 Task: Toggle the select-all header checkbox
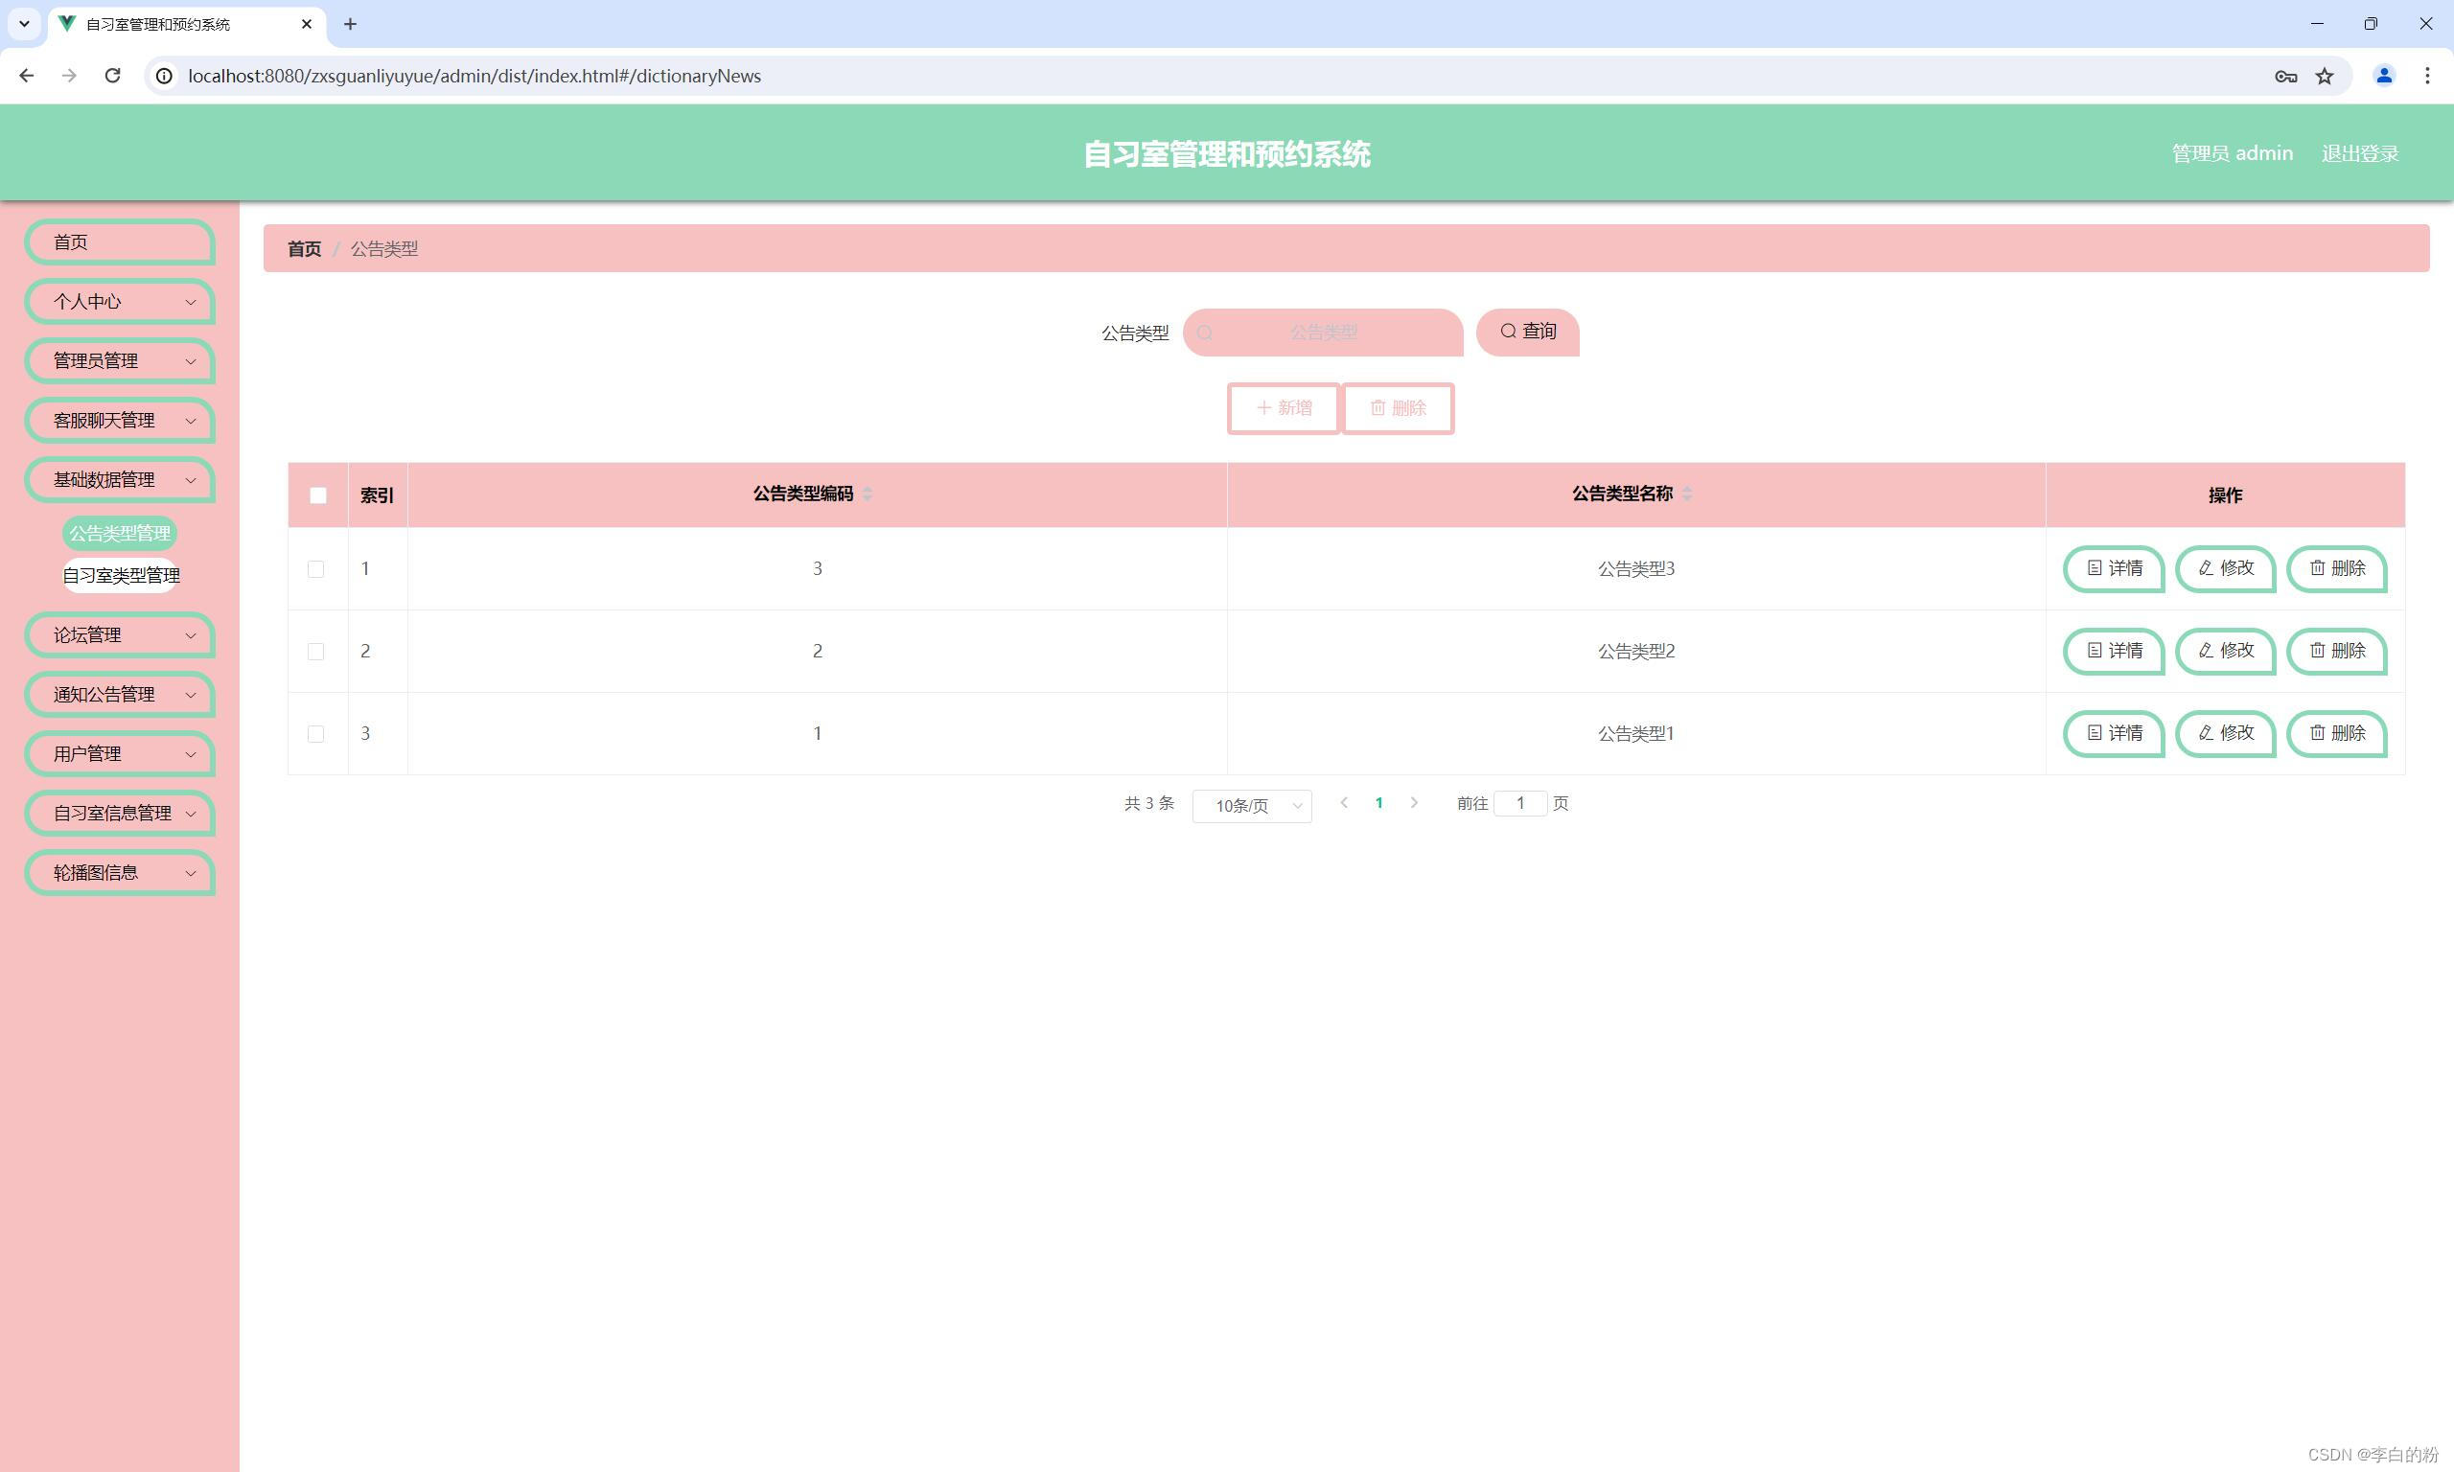(317, 494)
